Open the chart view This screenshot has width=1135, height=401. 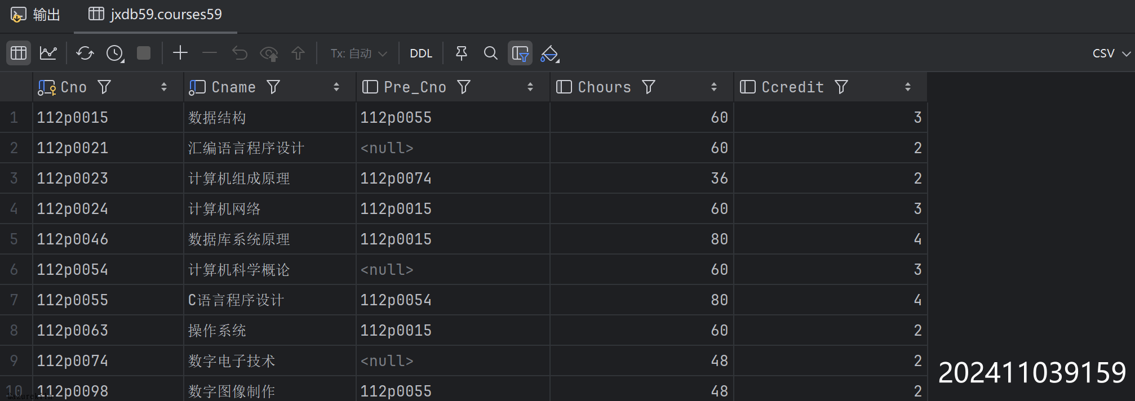(48, 53)
